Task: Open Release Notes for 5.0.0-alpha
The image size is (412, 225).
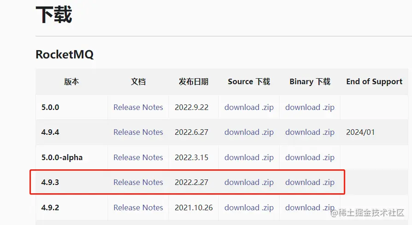Action: click(138, 157)
